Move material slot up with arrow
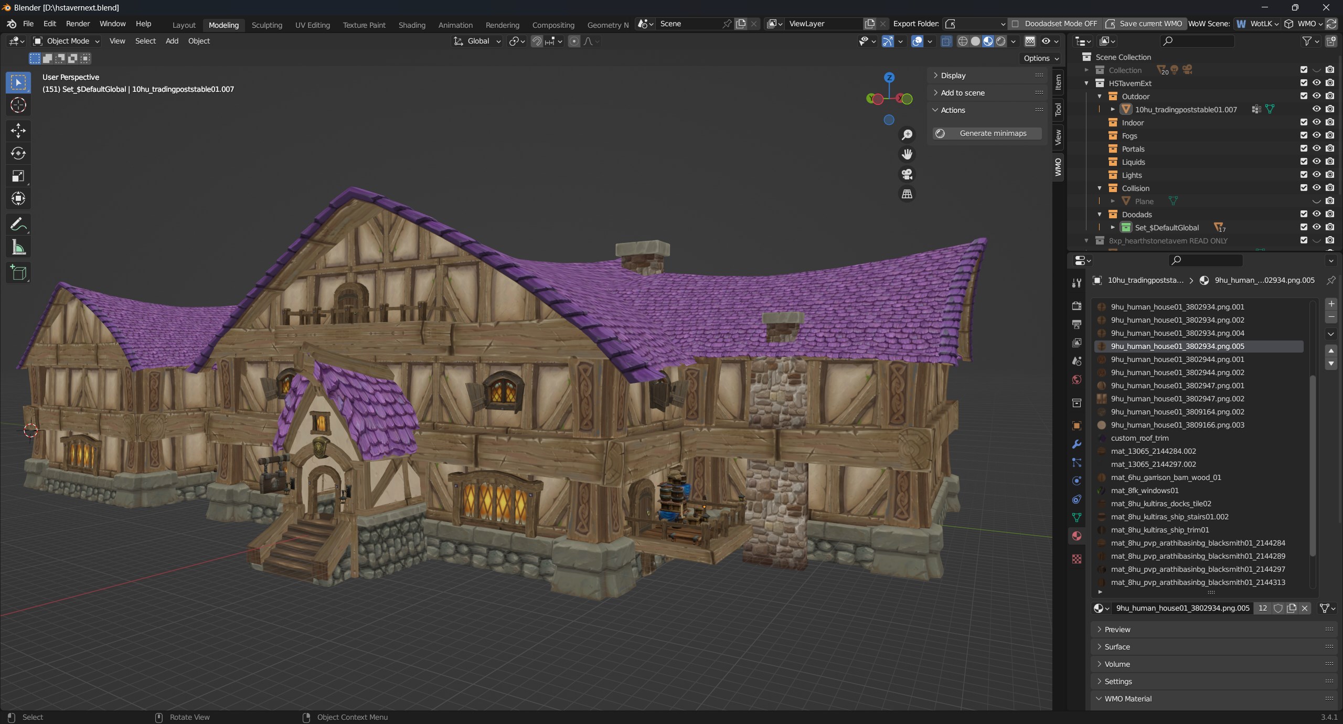1343x724 pixels. coord(1331,350)
